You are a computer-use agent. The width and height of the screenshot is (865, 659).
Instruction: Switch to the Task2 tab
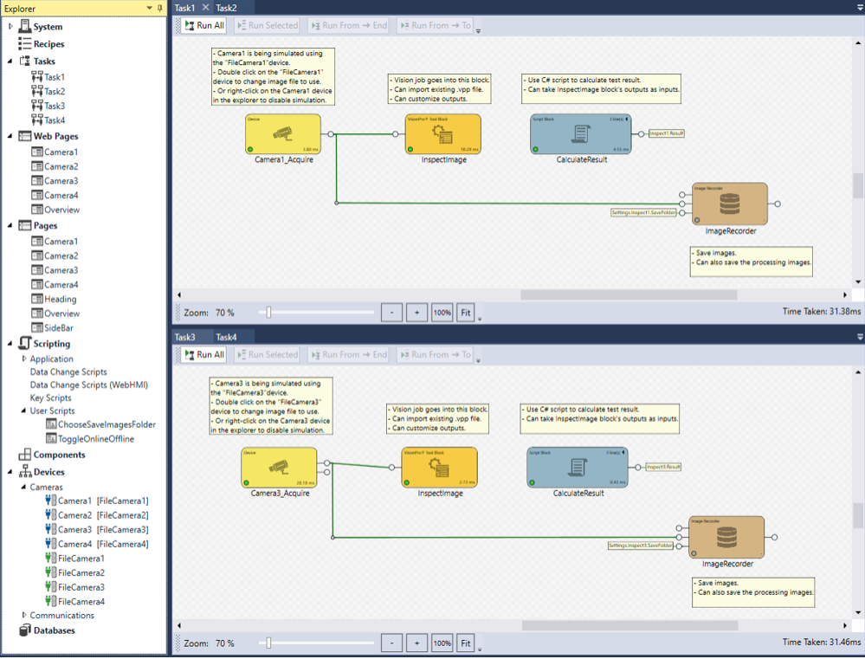tap(226, 8)
